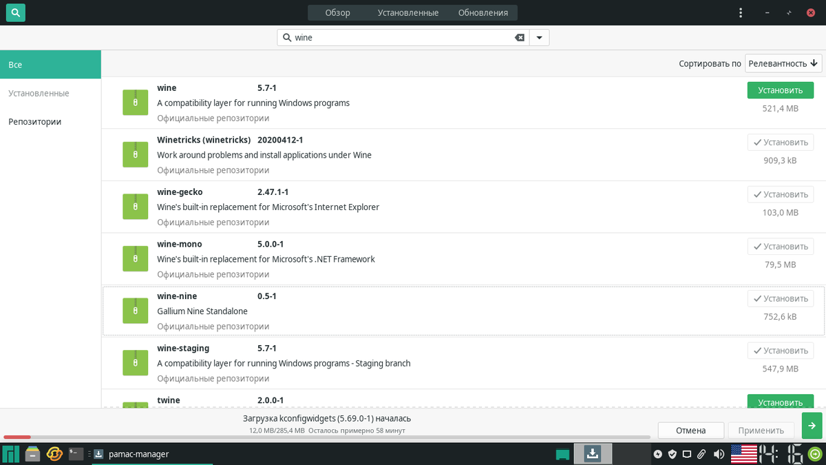Screen dimensions: 826x465
Task: Switch to the Обзор tab
Action: 337,12
